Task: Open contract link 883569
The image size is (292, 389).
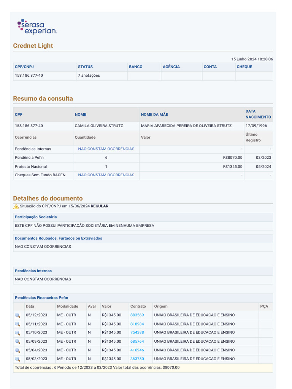Action: click(x=137, y=315)
